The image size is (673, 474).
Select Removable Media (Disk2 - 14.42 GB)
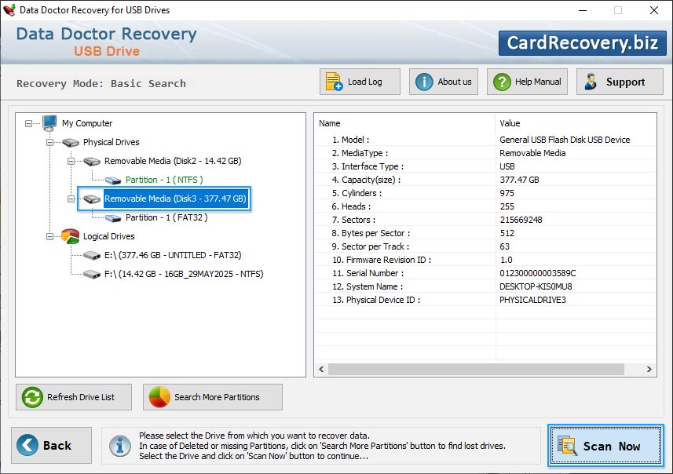pos(173,161)
